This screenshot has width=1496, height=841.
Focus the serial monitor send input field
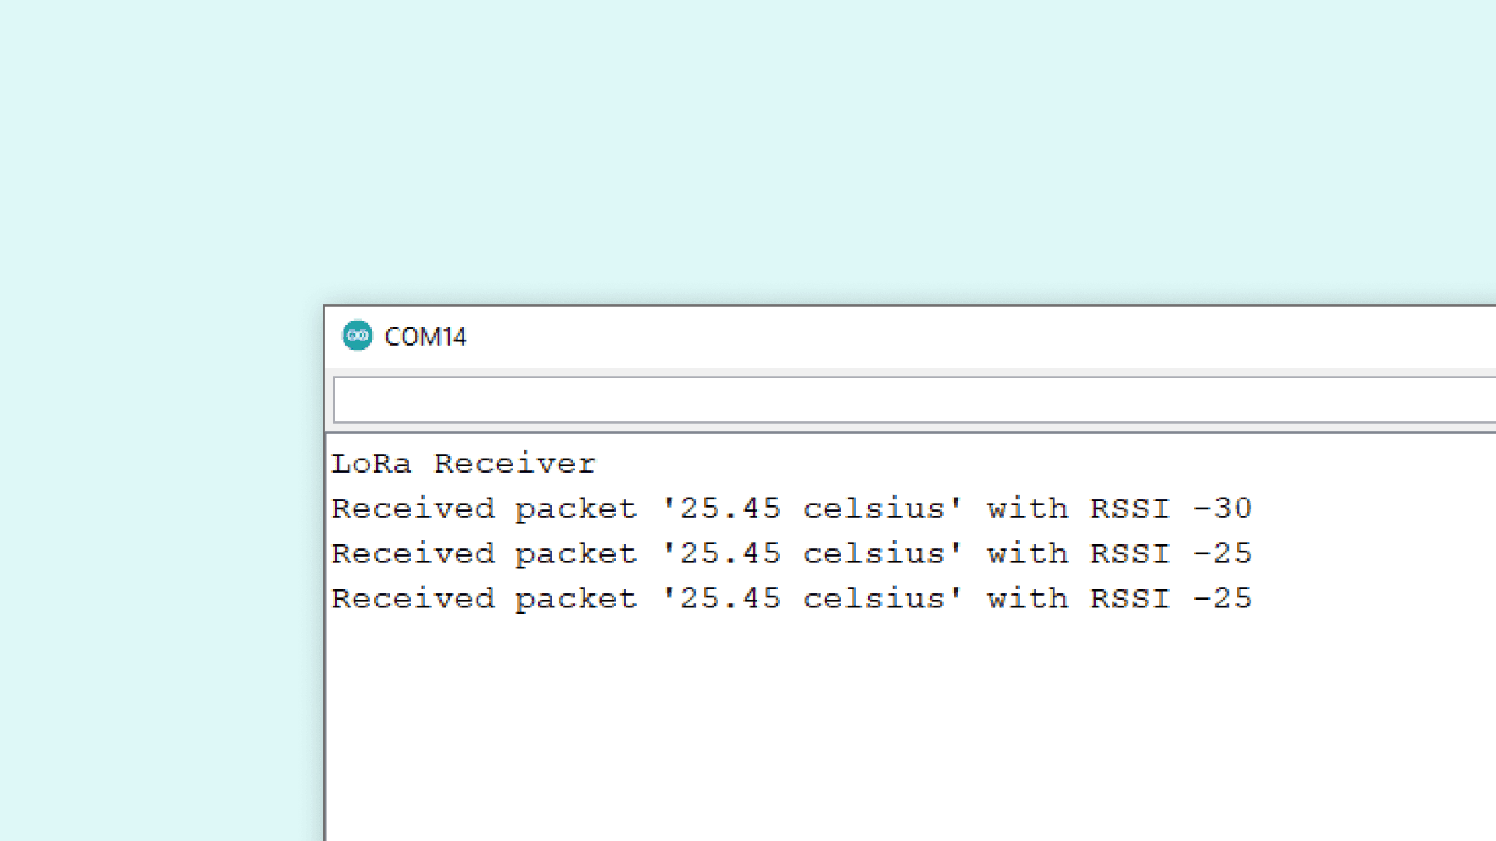click(912, 400)
